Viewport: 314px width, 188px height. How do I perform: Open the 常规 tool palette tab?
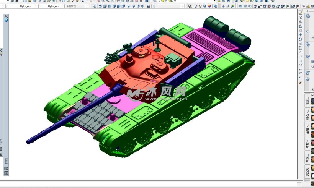(307, 158)
